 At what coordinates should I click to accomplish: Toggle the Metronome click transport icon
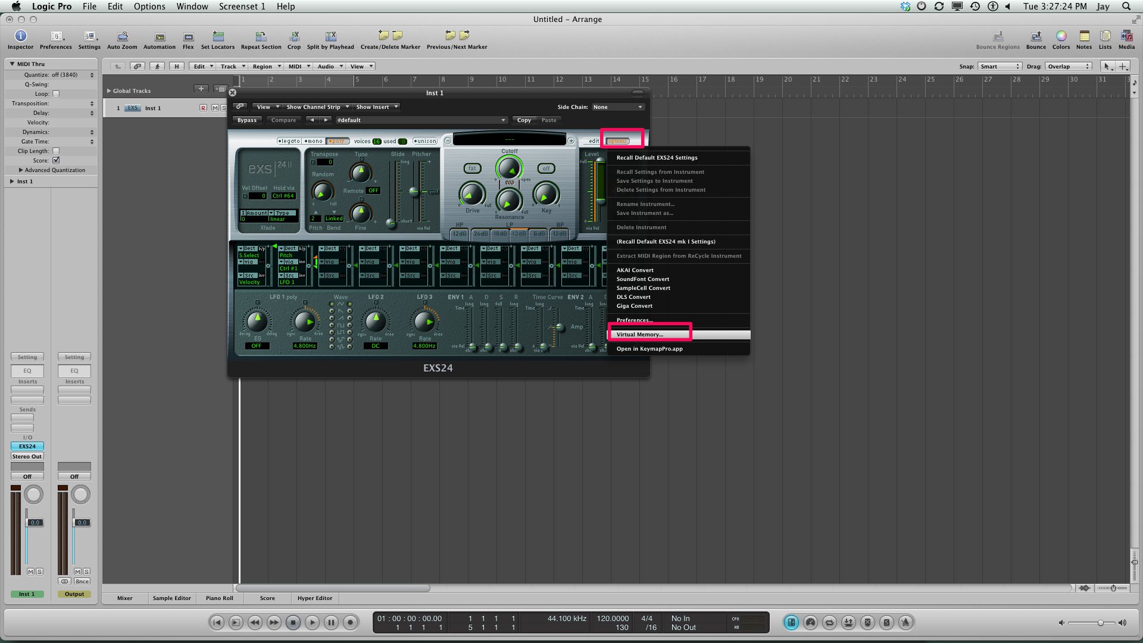905,622
